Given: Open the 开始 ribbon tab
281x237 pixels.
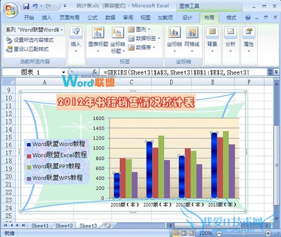Looking at the screenshot, I should click(x=29, y=17).
